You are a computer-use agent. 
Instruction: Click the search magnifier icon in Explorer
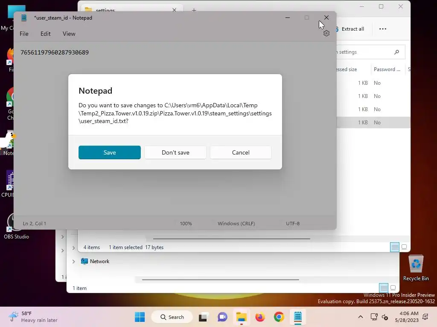(396, 52)
